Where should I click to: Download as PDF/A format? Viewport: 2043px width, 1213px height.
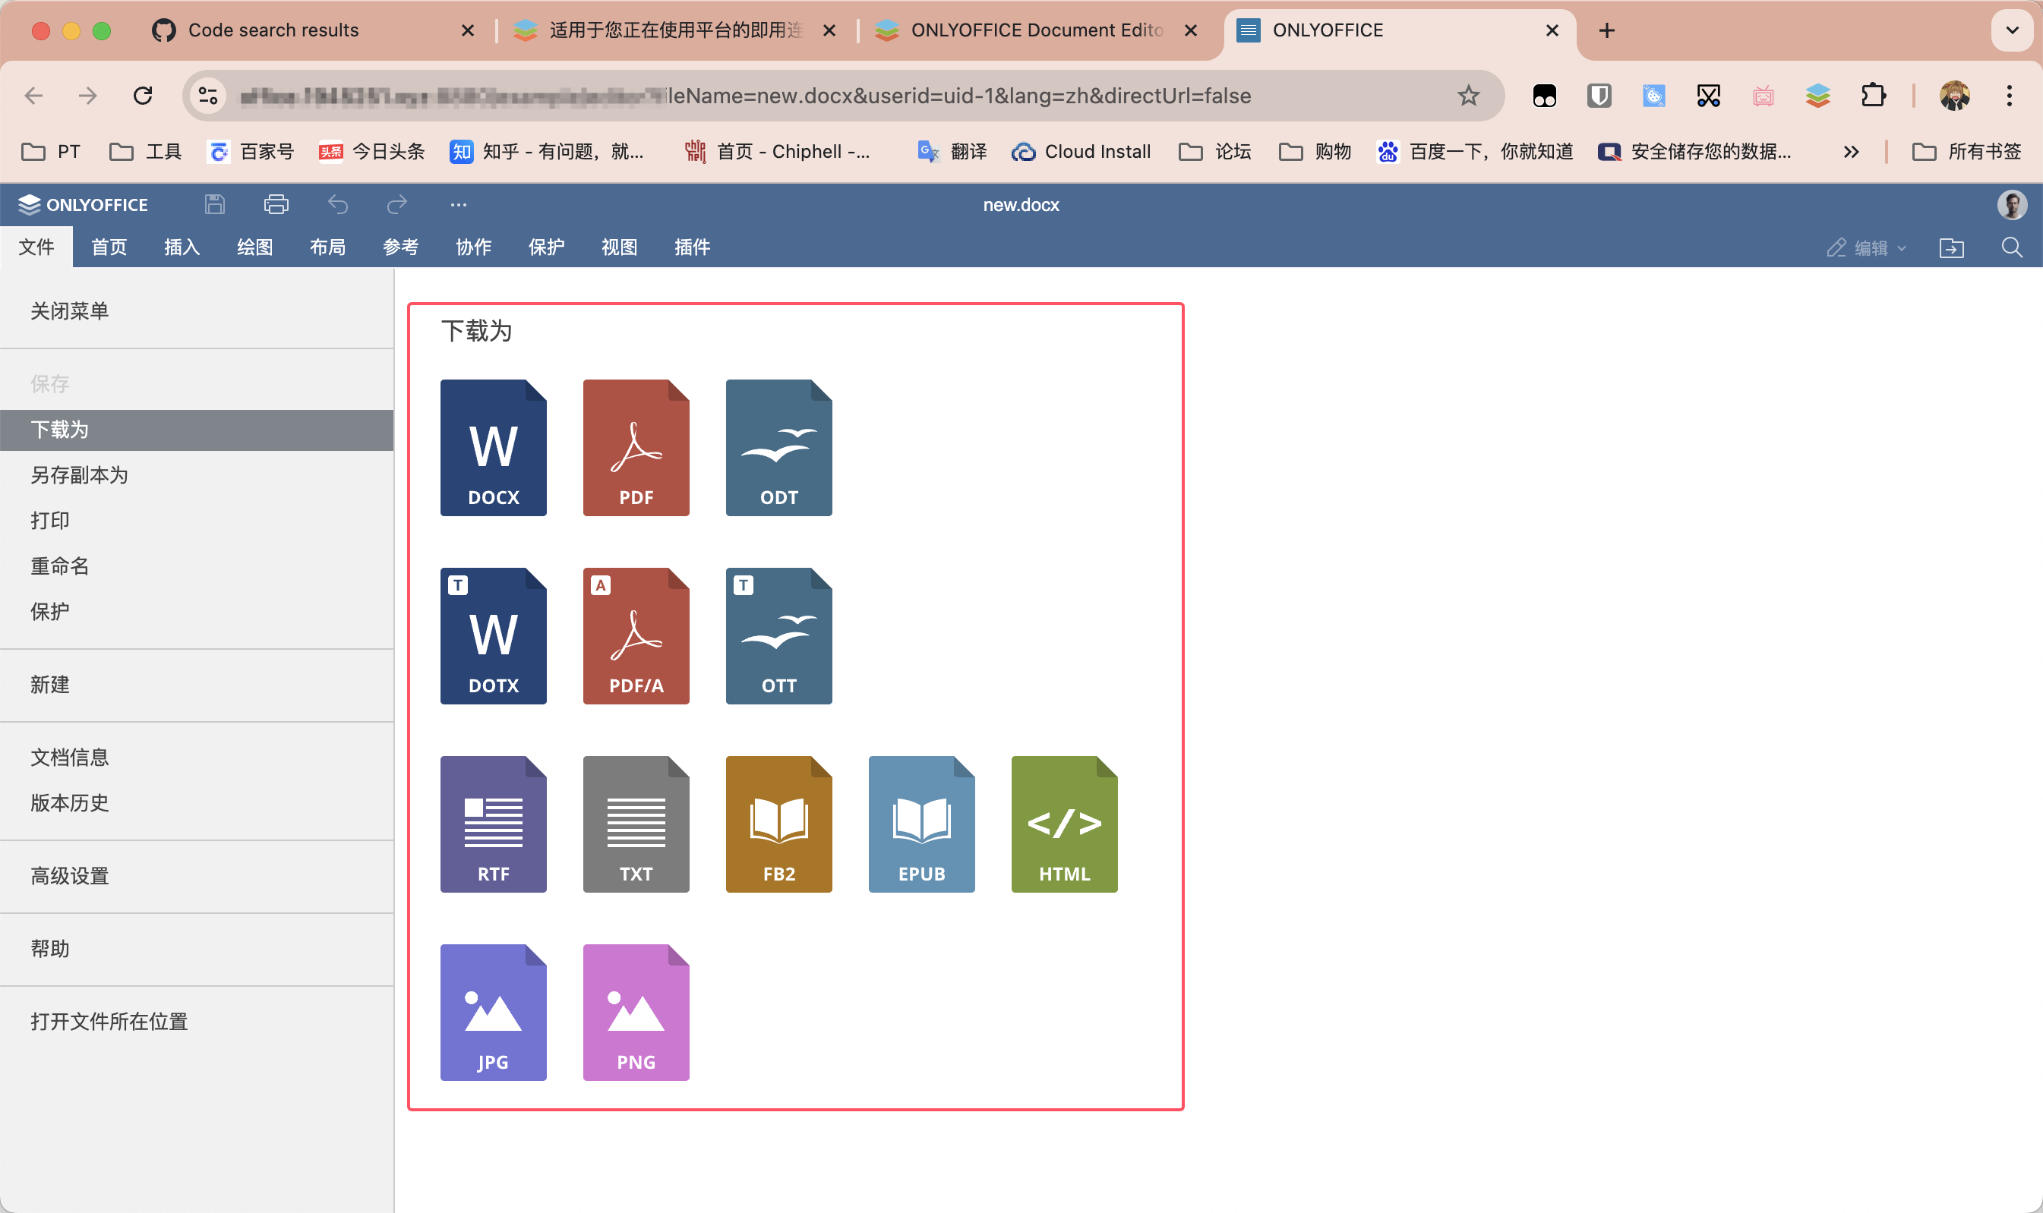636,636
